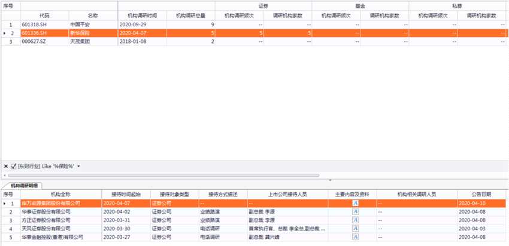Click the reception date 2020-03-30
Viewport: 509px width, 246px height.
tap(126, 229)
